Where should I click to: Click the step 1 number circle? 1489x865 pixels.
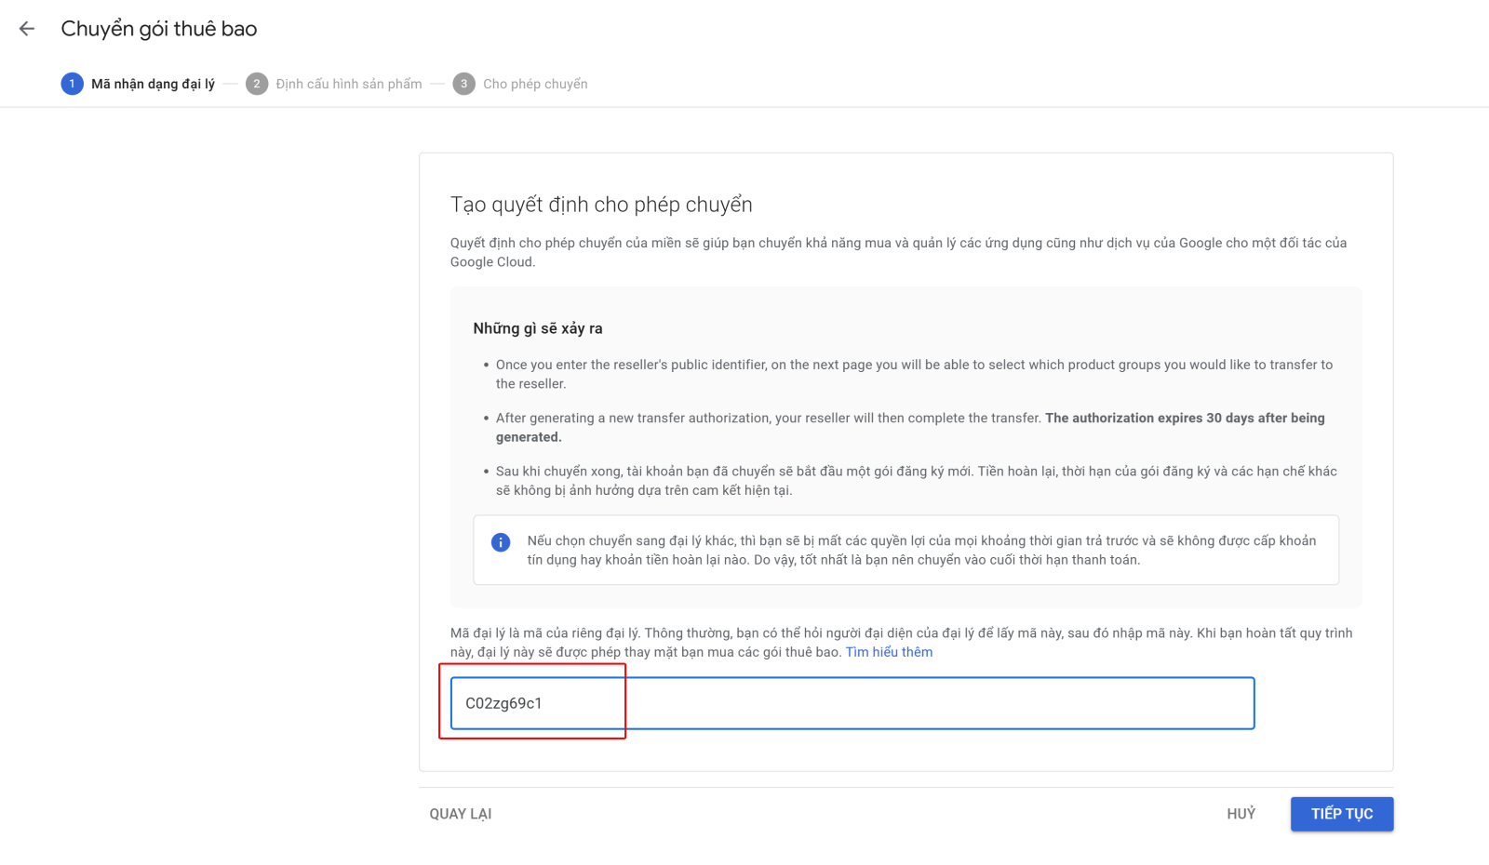[72, 84]
